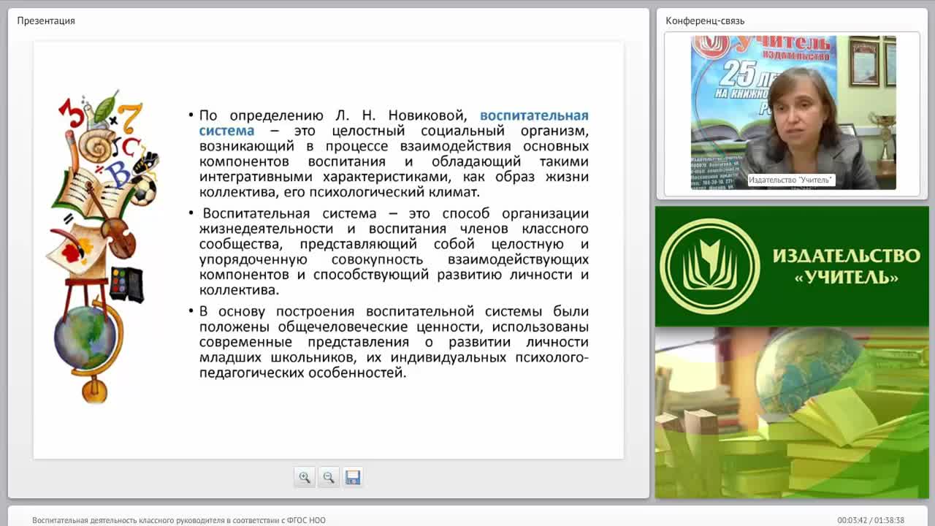
Task: Click the presenter webcam video
Action: point(793,113)
